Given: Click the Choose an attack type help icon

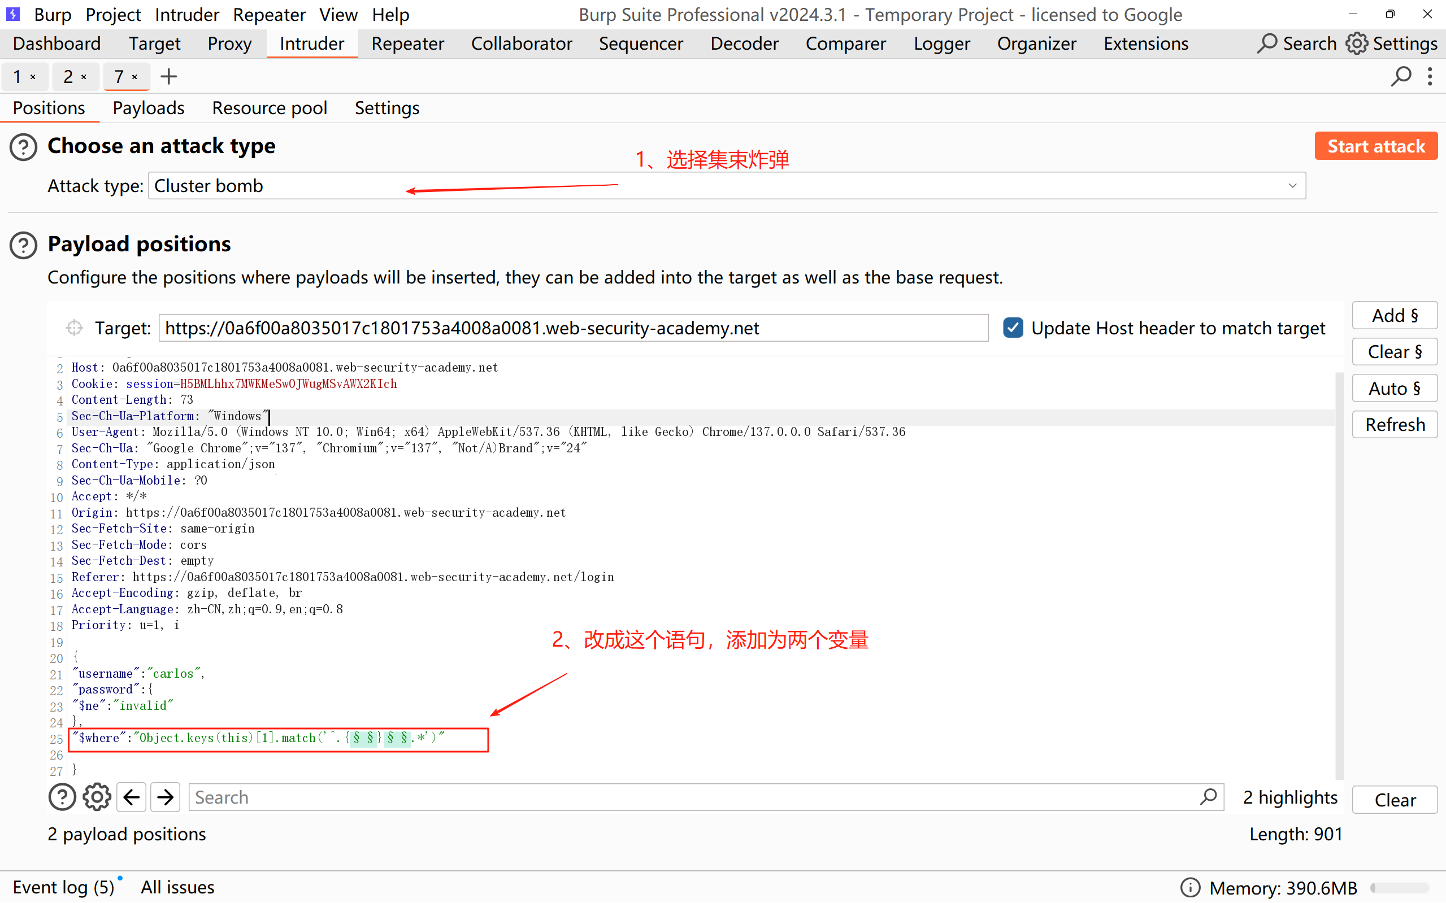Looking at the screenshot, I should [23, 147].
